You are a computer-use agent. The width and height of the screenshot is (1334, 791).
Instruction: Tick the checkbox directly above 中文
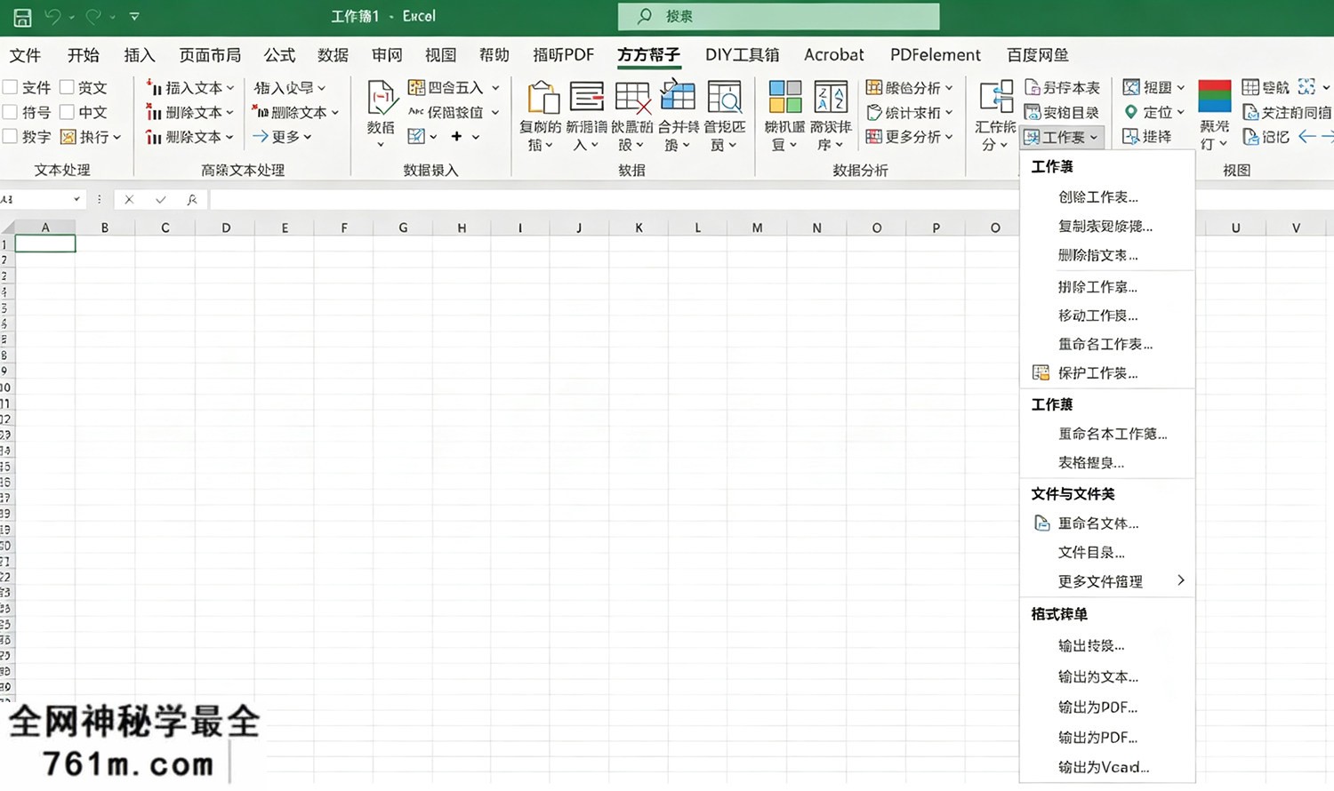[67, 87]
